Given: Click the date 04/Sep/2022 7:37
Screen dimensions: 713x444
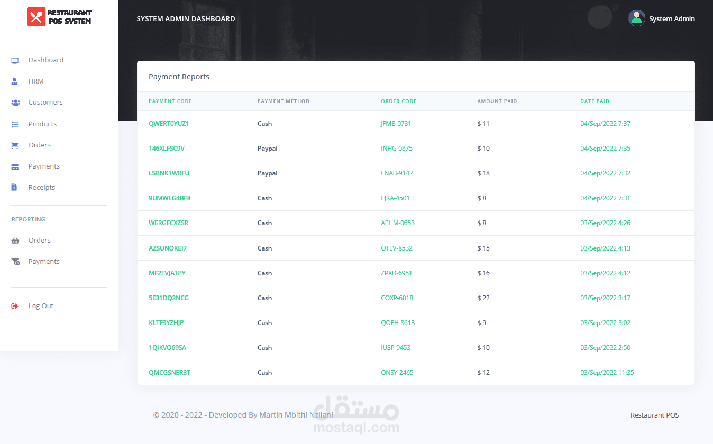Looking at the screenshot, I should 605,124.
